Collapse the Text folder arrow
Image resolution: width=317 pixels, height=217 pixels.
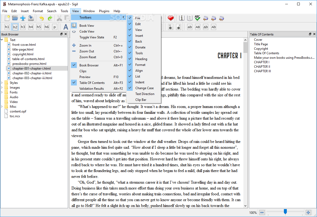2,40
